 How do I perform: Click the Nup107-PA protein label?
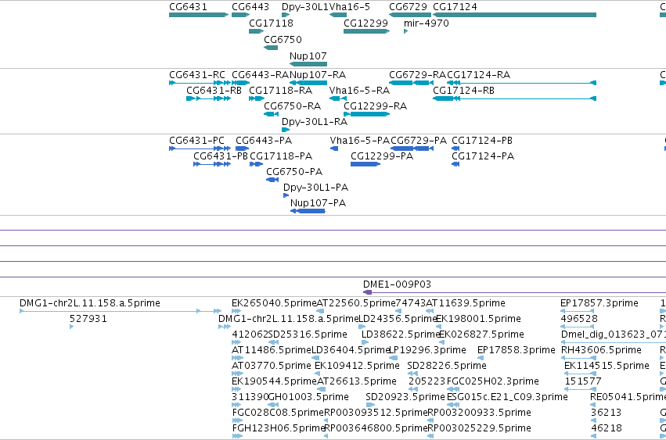coord(319,203)
